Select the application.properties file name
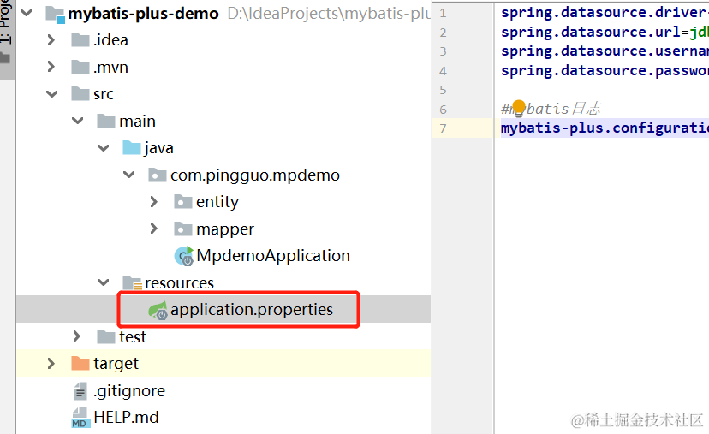Viewport: 709px width, 434px height. [x=252, y=310]
